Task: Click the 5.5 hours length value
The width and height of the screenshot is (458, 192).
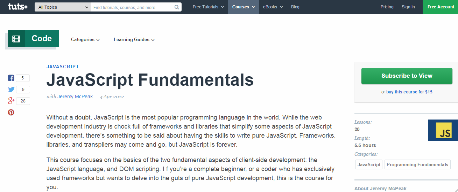Action: coord(365,145)
